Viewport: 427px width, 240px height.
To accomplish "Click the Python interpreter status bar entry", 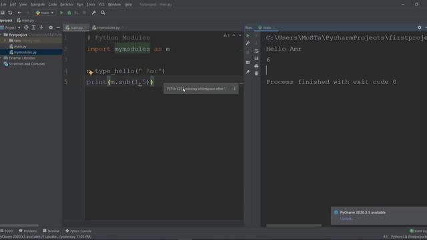I will 408,237.
